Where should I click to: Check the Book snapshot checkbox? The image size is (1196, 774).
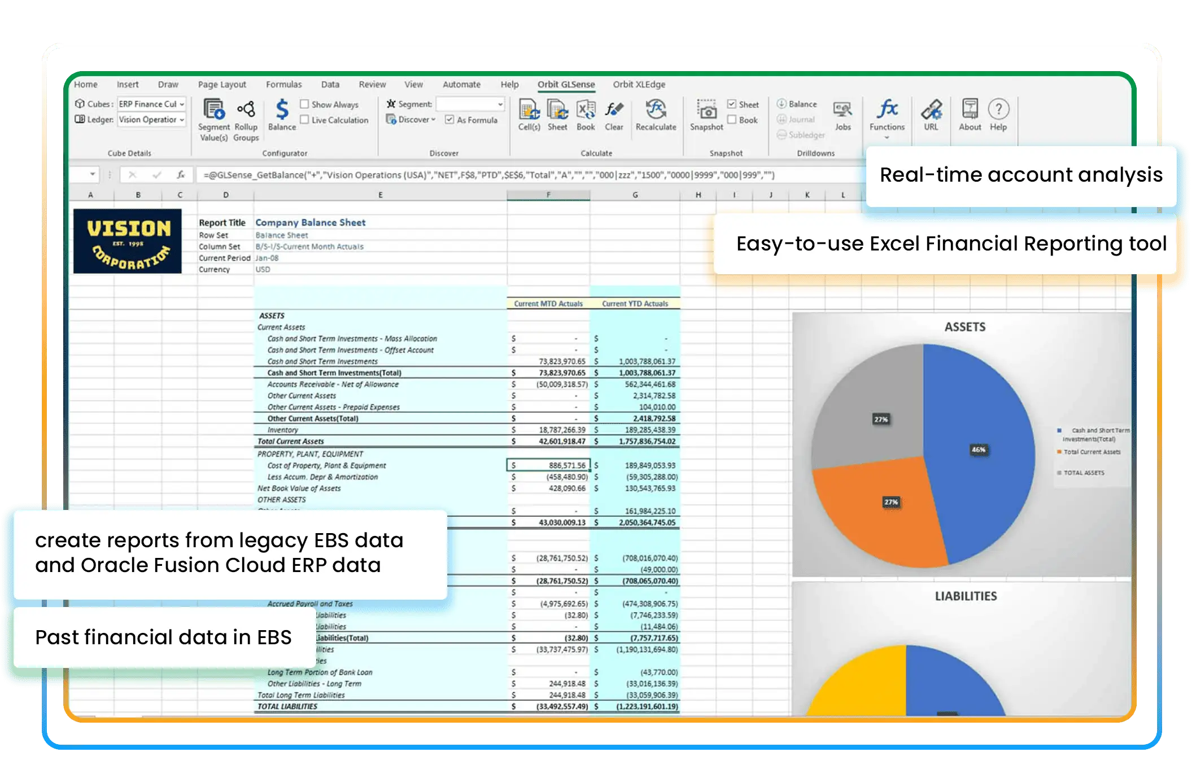(x=732, y=120)
